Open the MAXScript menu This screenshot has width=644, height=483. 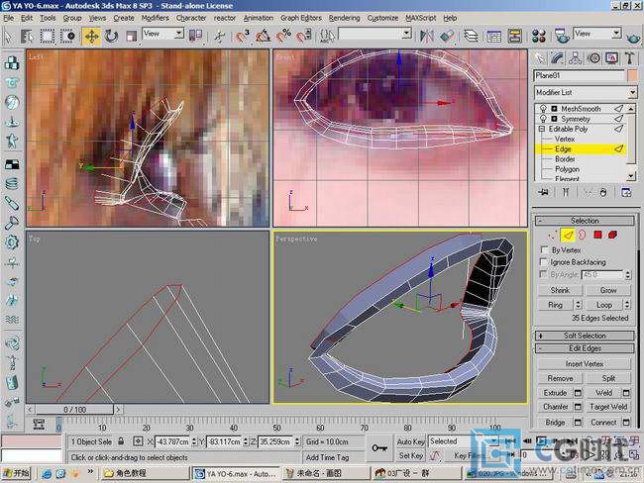point(420,18)
